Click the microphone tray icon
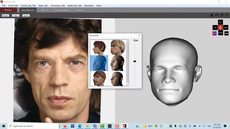The image size is (230, 129). point(175,126)
